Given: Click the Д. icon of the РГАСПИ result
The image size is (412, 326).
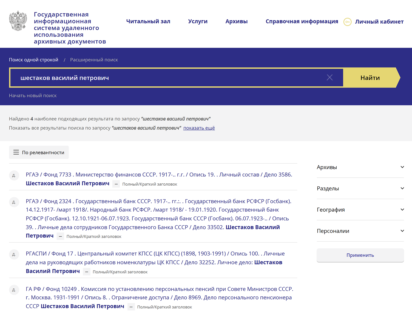Looking at the screenshot, I should click(x=14, y=254).
